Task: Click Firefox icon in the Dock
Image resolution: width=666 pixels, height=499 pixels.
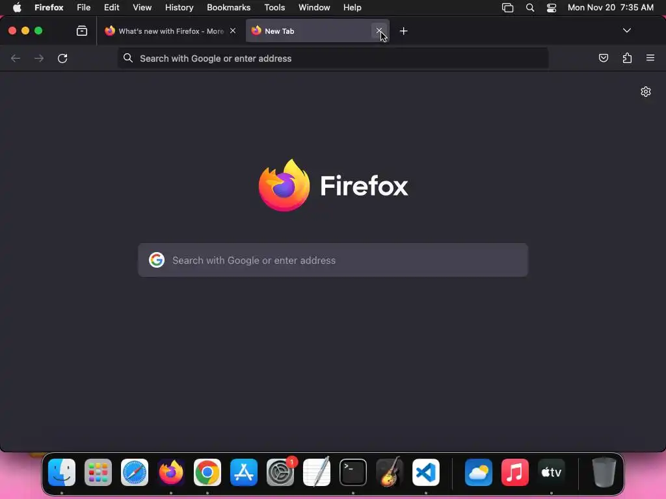Action: (171, 472)
